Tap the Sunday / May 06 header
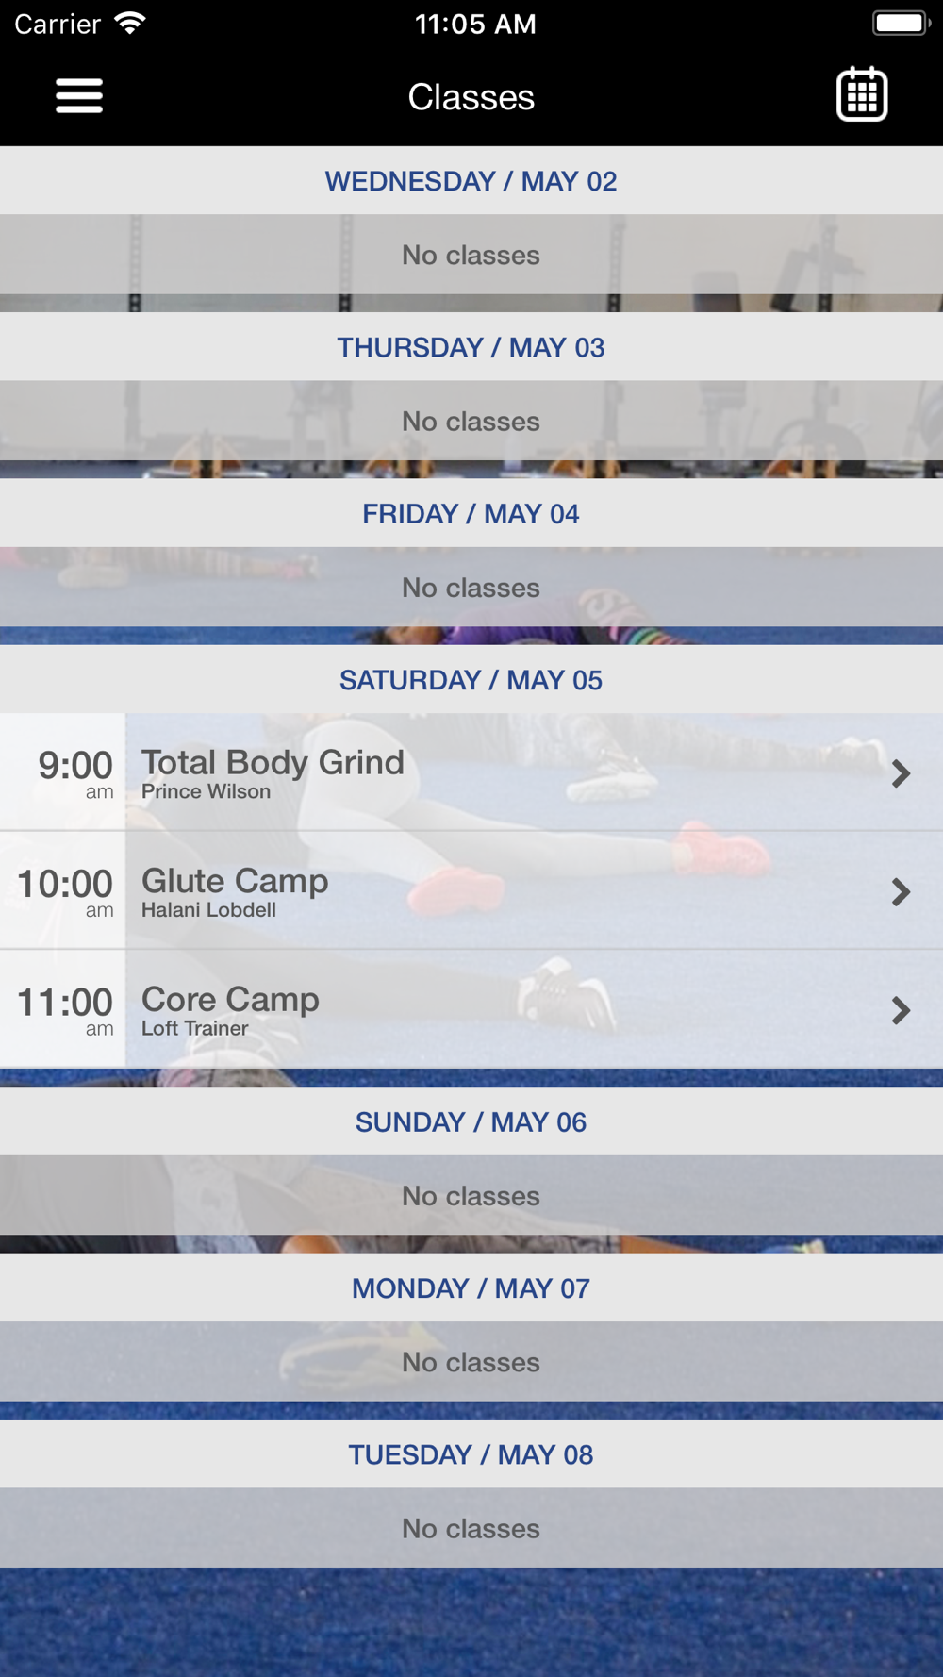This screenshot has height=1677, width=943. [x=471, y=1122]
